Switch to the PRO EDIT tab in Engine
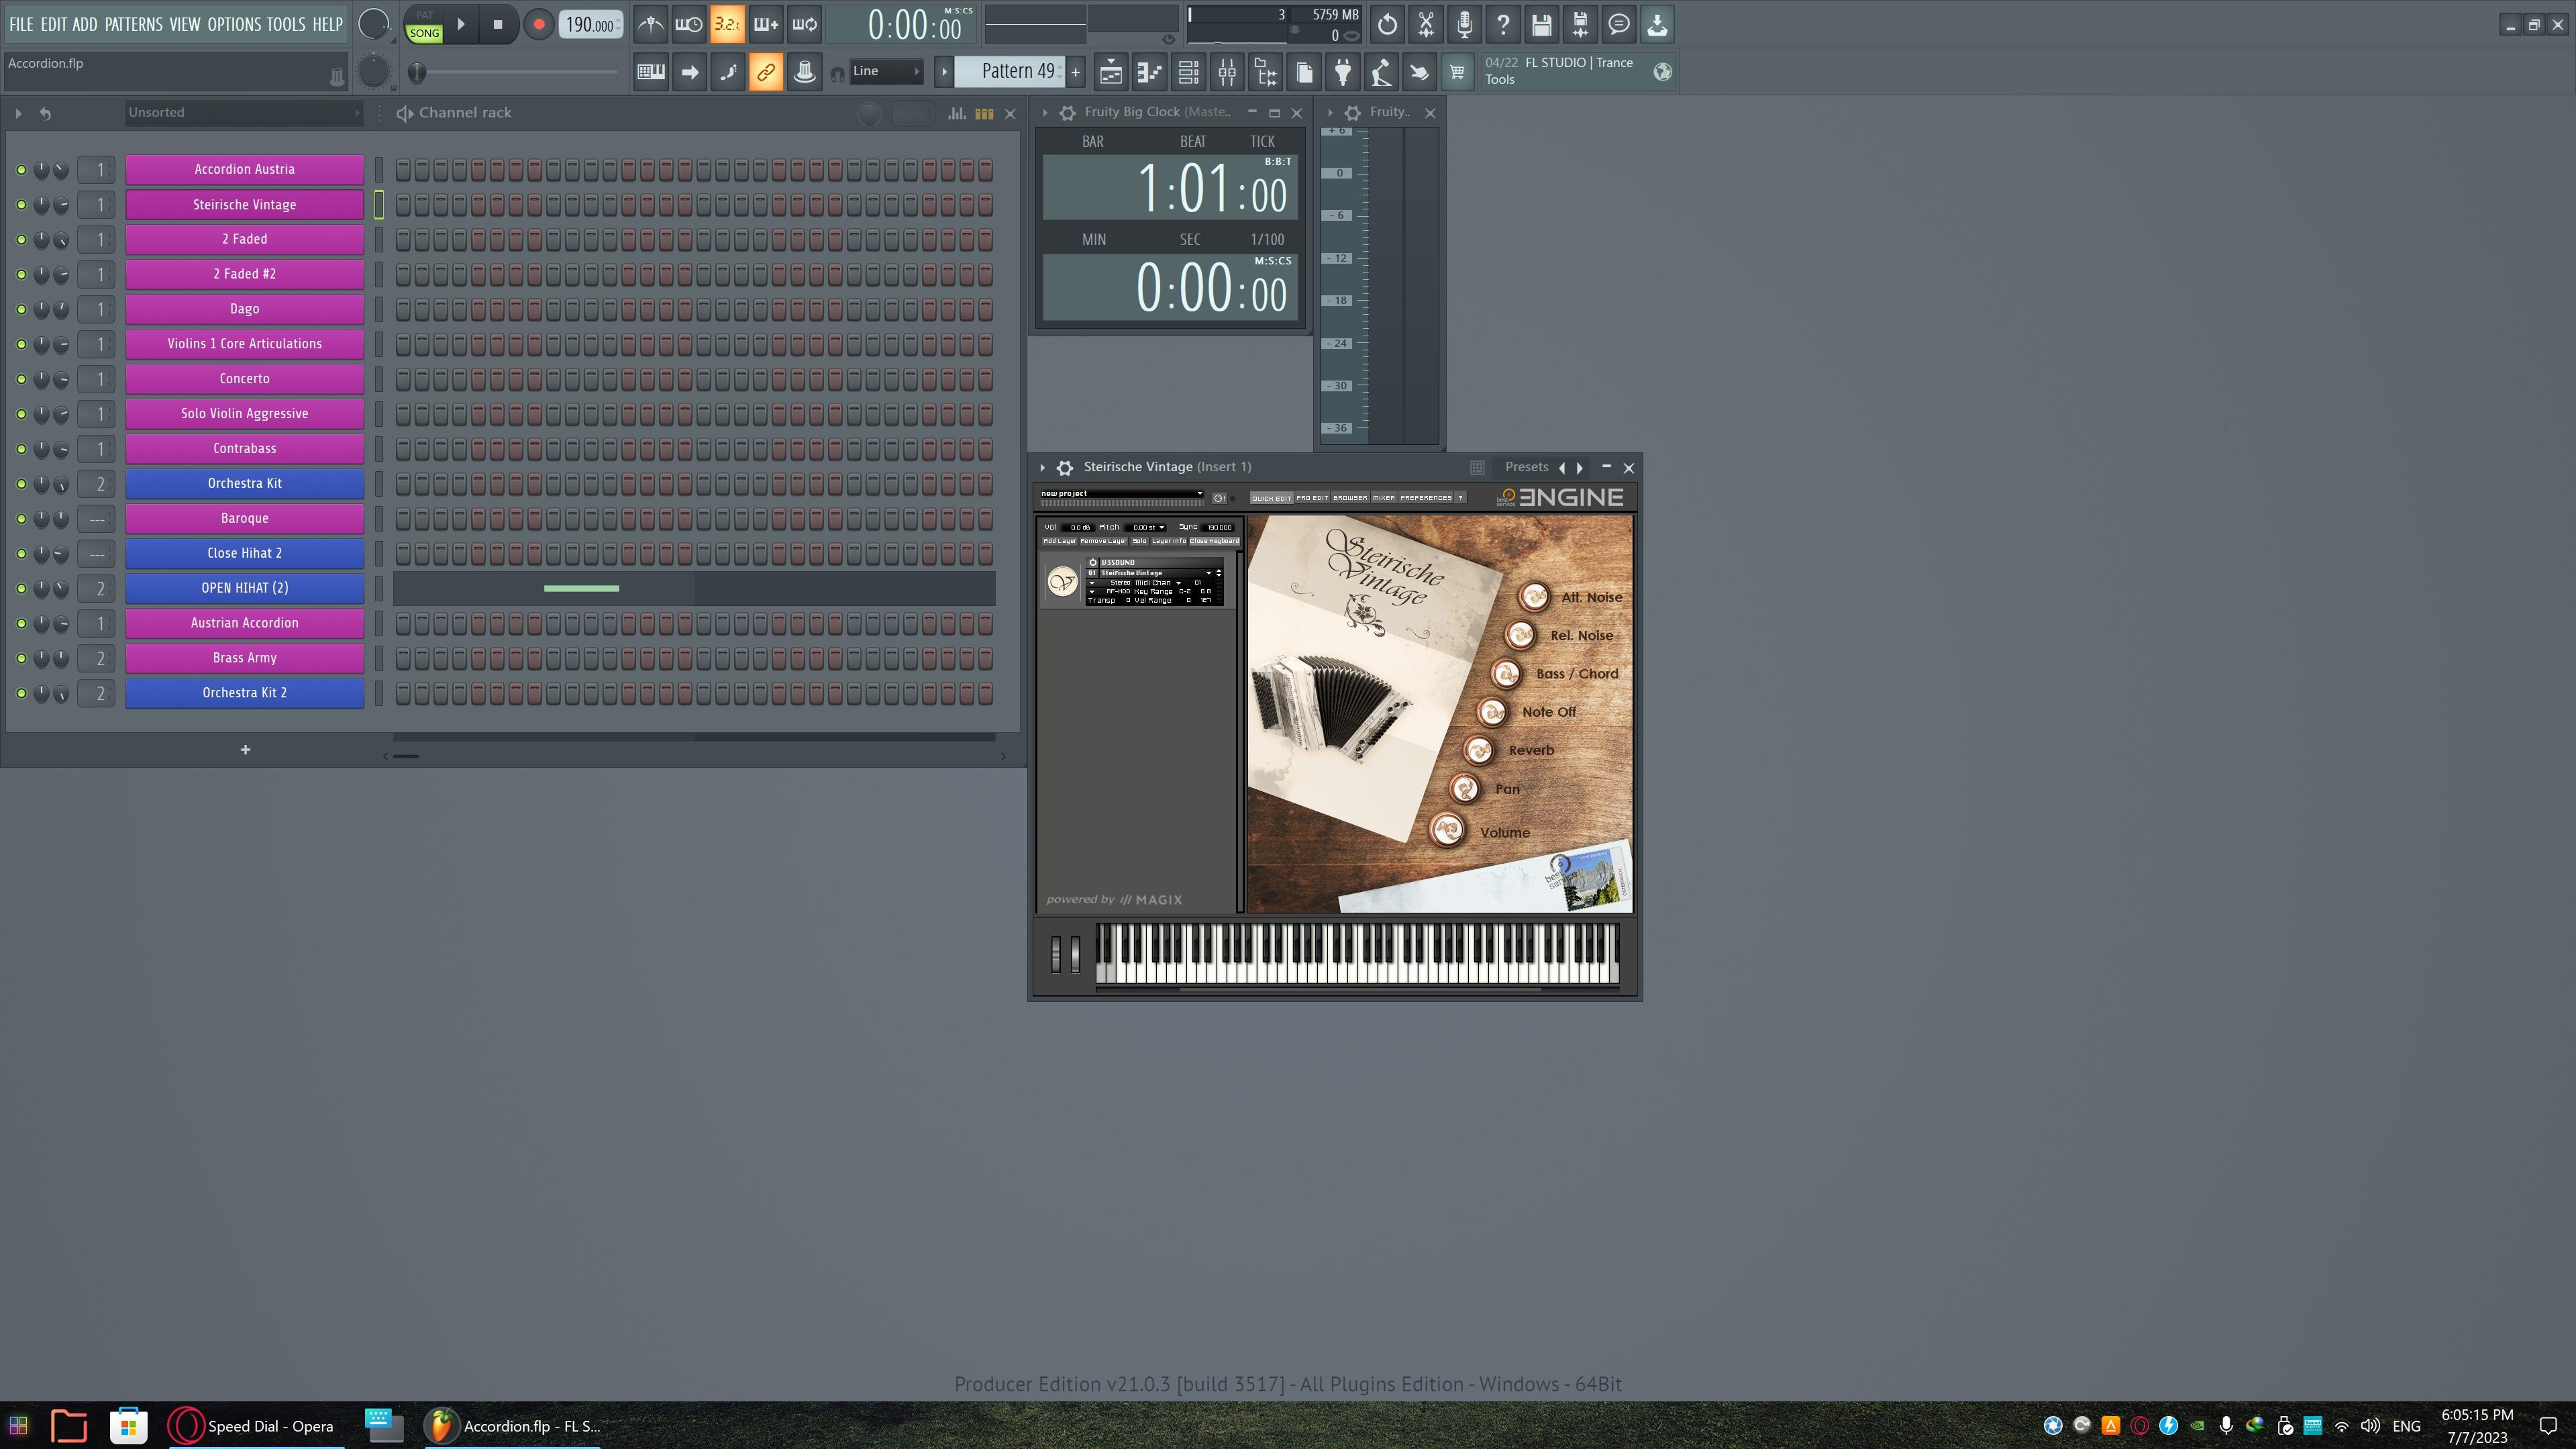This screenshot has width=2576, height=1449. (1312, 497)
